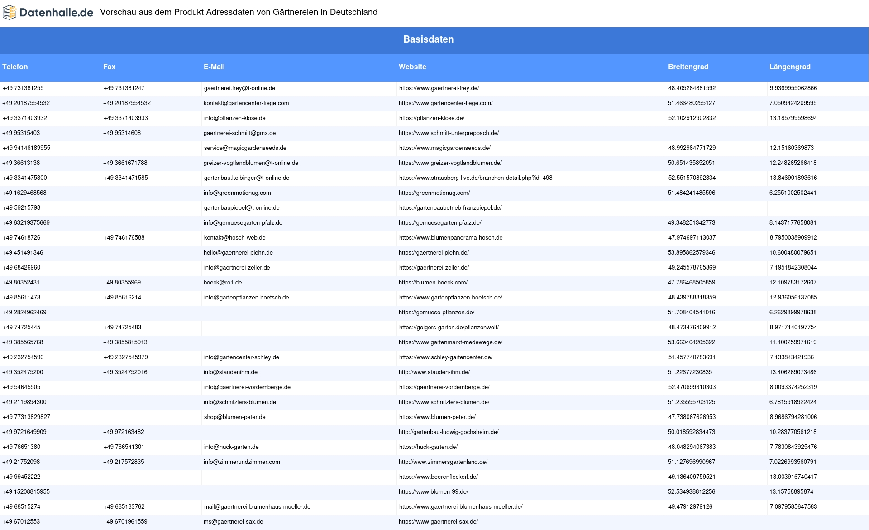This screenshot has height=530, width=869.
Task: Select the E-Mail column header
Action: [x=214, y=67]
